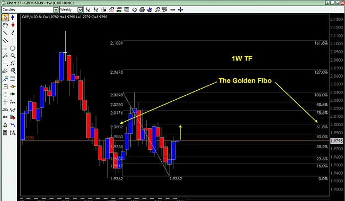Click the color palette toolbar icon

[150, 10]
